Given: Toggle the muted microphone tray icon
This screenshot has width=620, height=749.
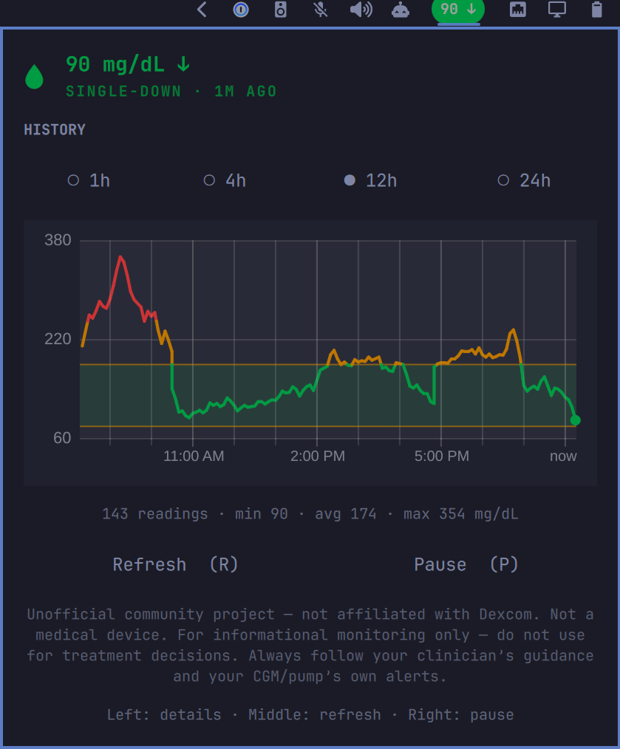Looking at the screenshot, I should tap(320, 10).
